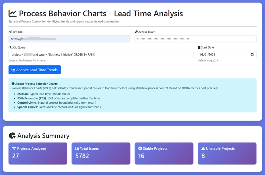Open the date picker in Start Date field
Screen dimensions: 265x175
(252, 55)
